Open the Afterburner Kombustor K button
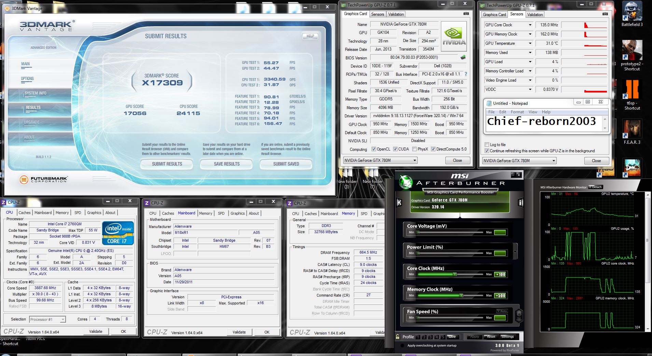 399,203
